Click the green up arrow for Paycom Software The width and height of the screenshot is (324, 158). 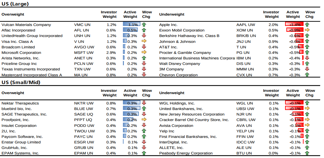(144, 137)
